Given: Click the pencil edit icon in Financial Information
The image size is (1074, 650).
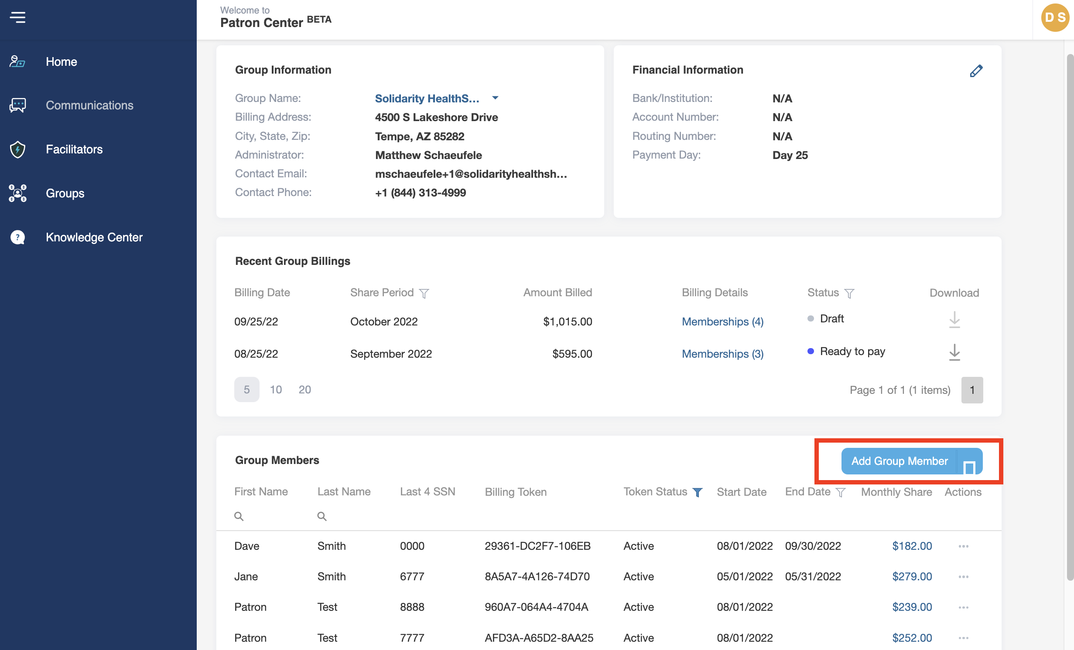Looking at the screenshot, I should 976,71.
